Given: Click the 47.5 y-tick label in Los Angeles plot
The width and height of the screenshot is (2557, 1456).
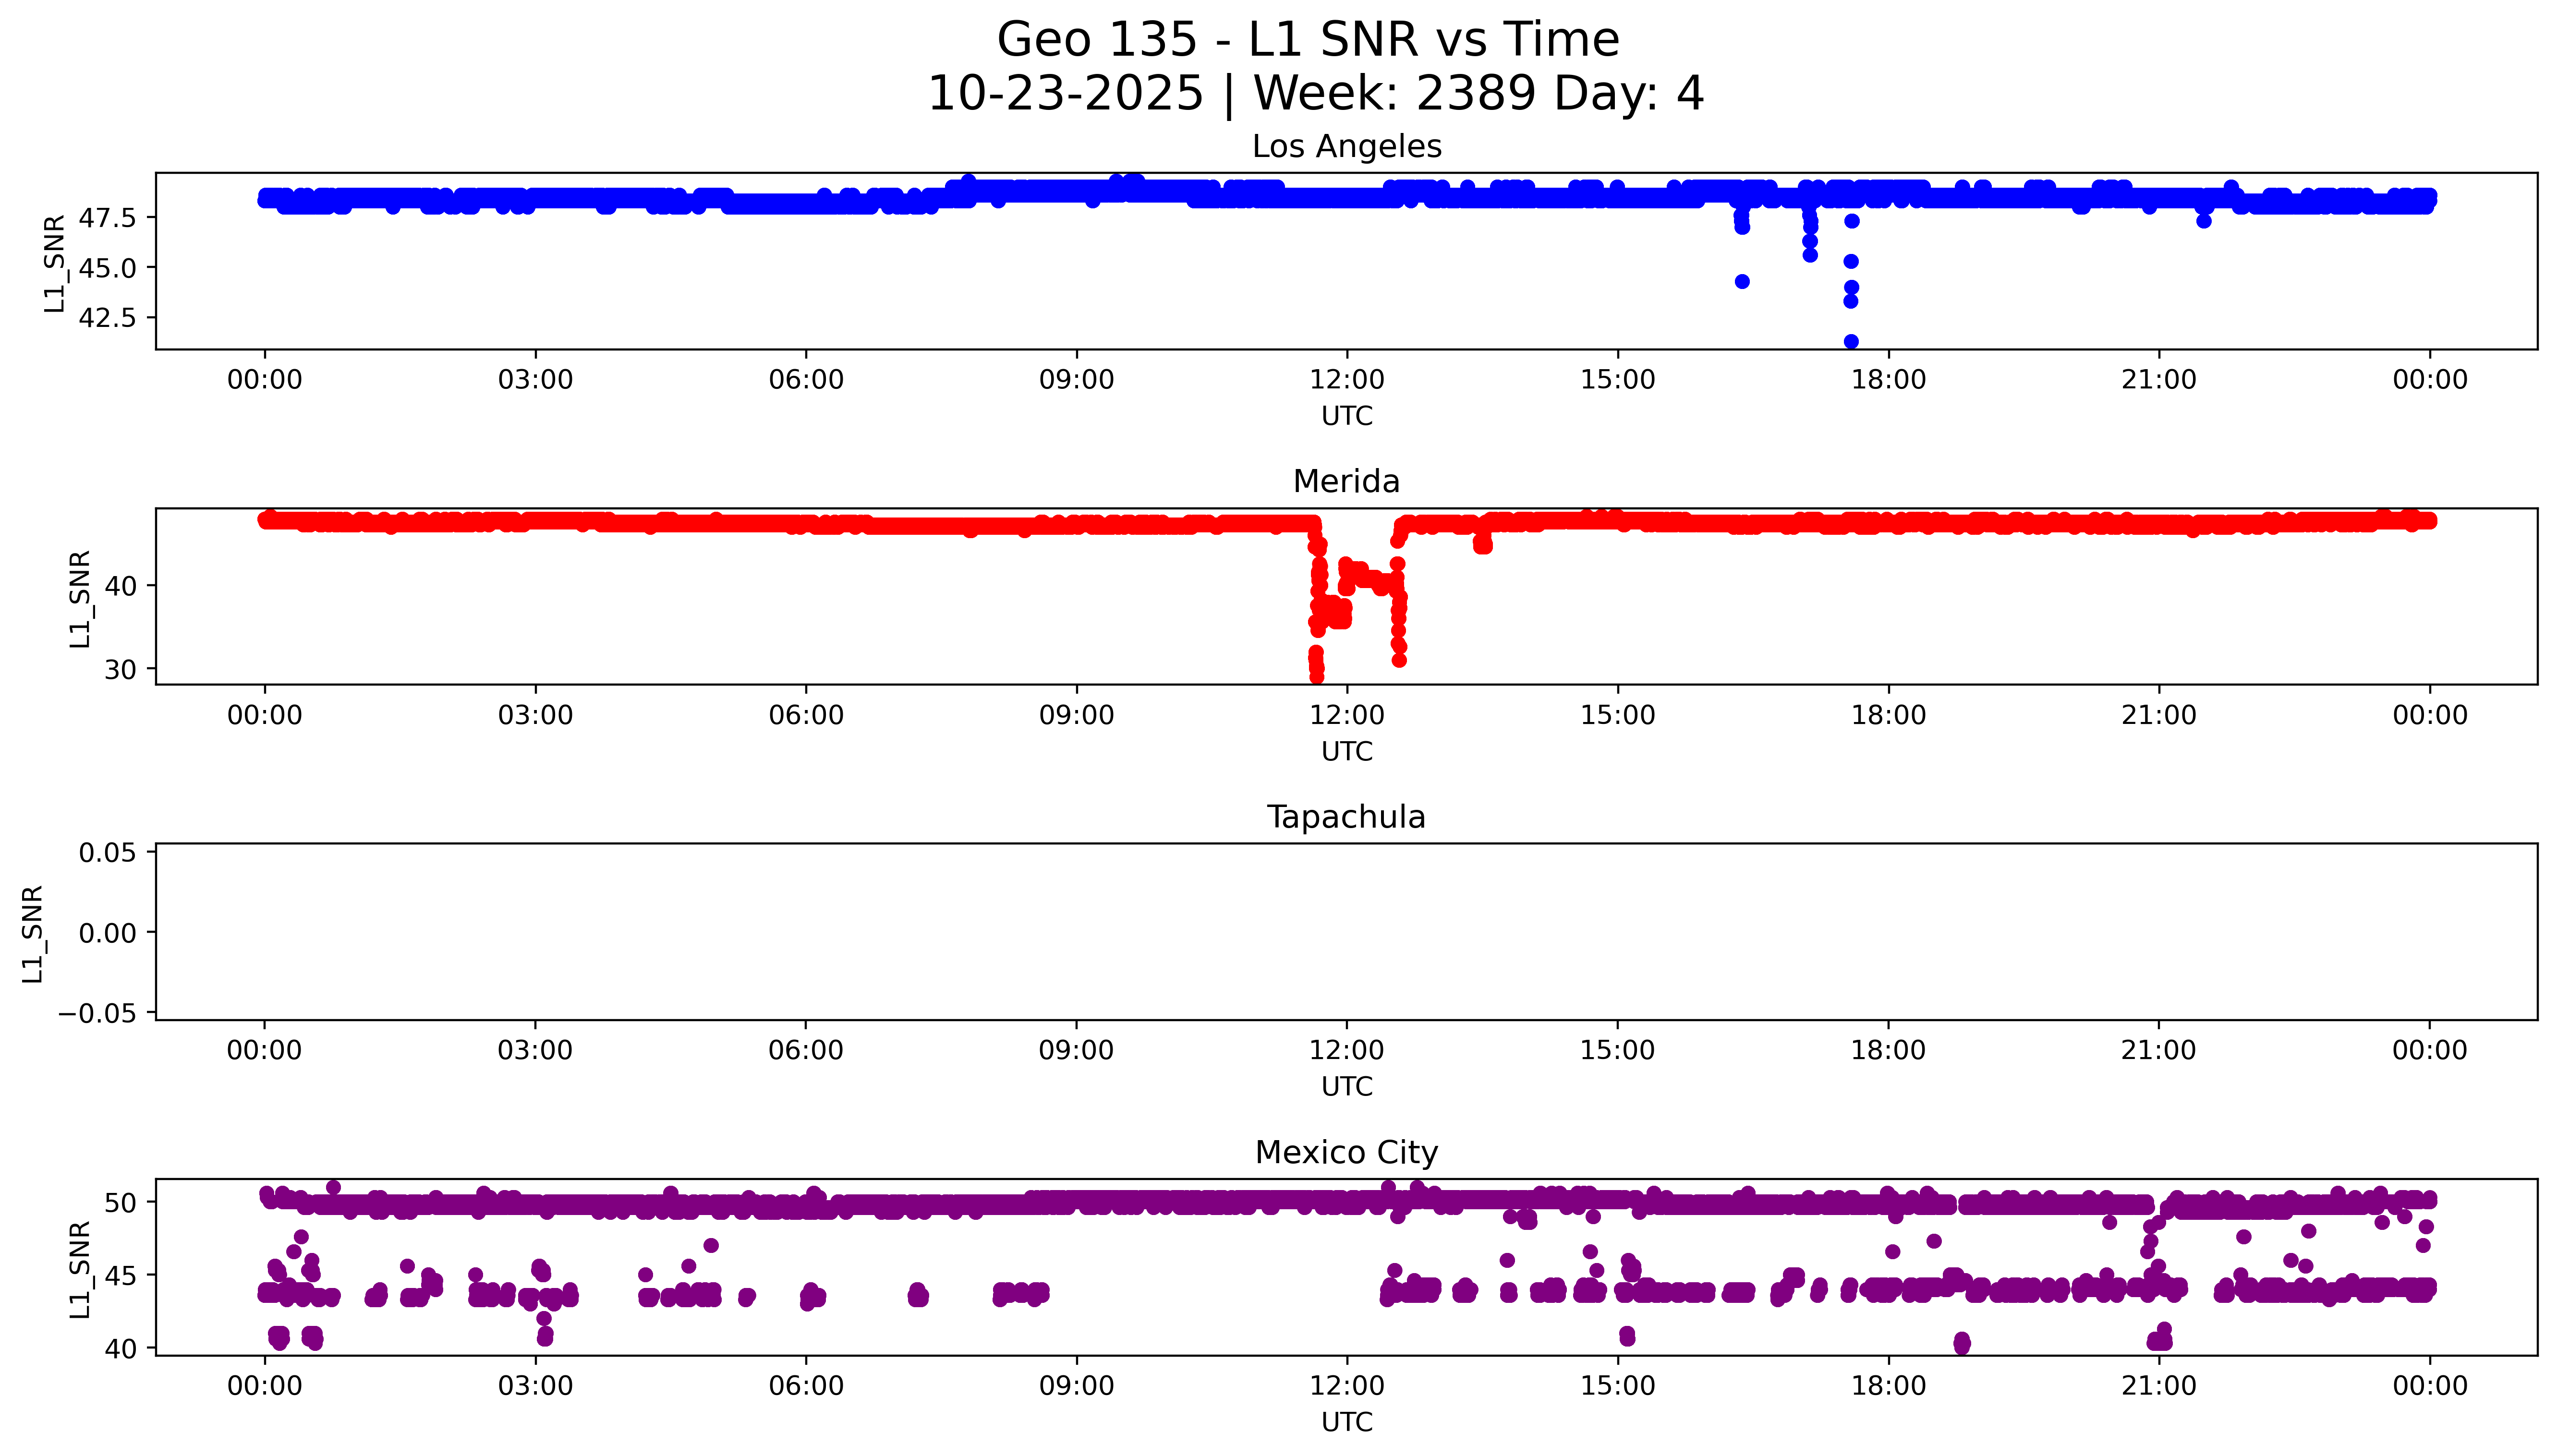Looking at the screenshot, I should 107,218.
